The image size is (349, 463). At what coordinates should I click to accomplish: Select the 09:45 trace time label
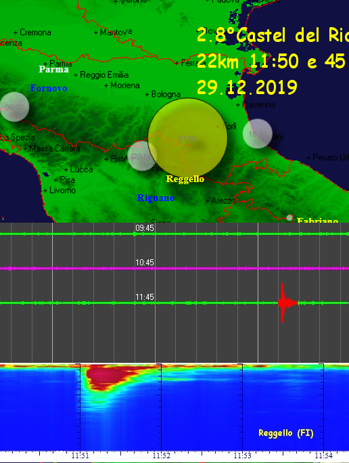(x=145, y=228)
